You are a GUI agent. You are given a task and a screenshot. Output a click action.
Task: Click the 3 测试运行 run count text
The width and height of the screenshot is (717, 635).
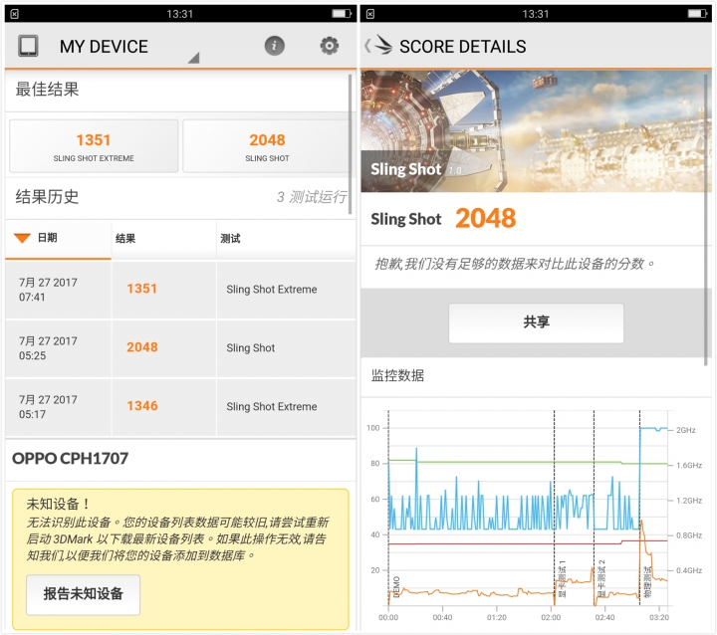(x=312, y=197)
